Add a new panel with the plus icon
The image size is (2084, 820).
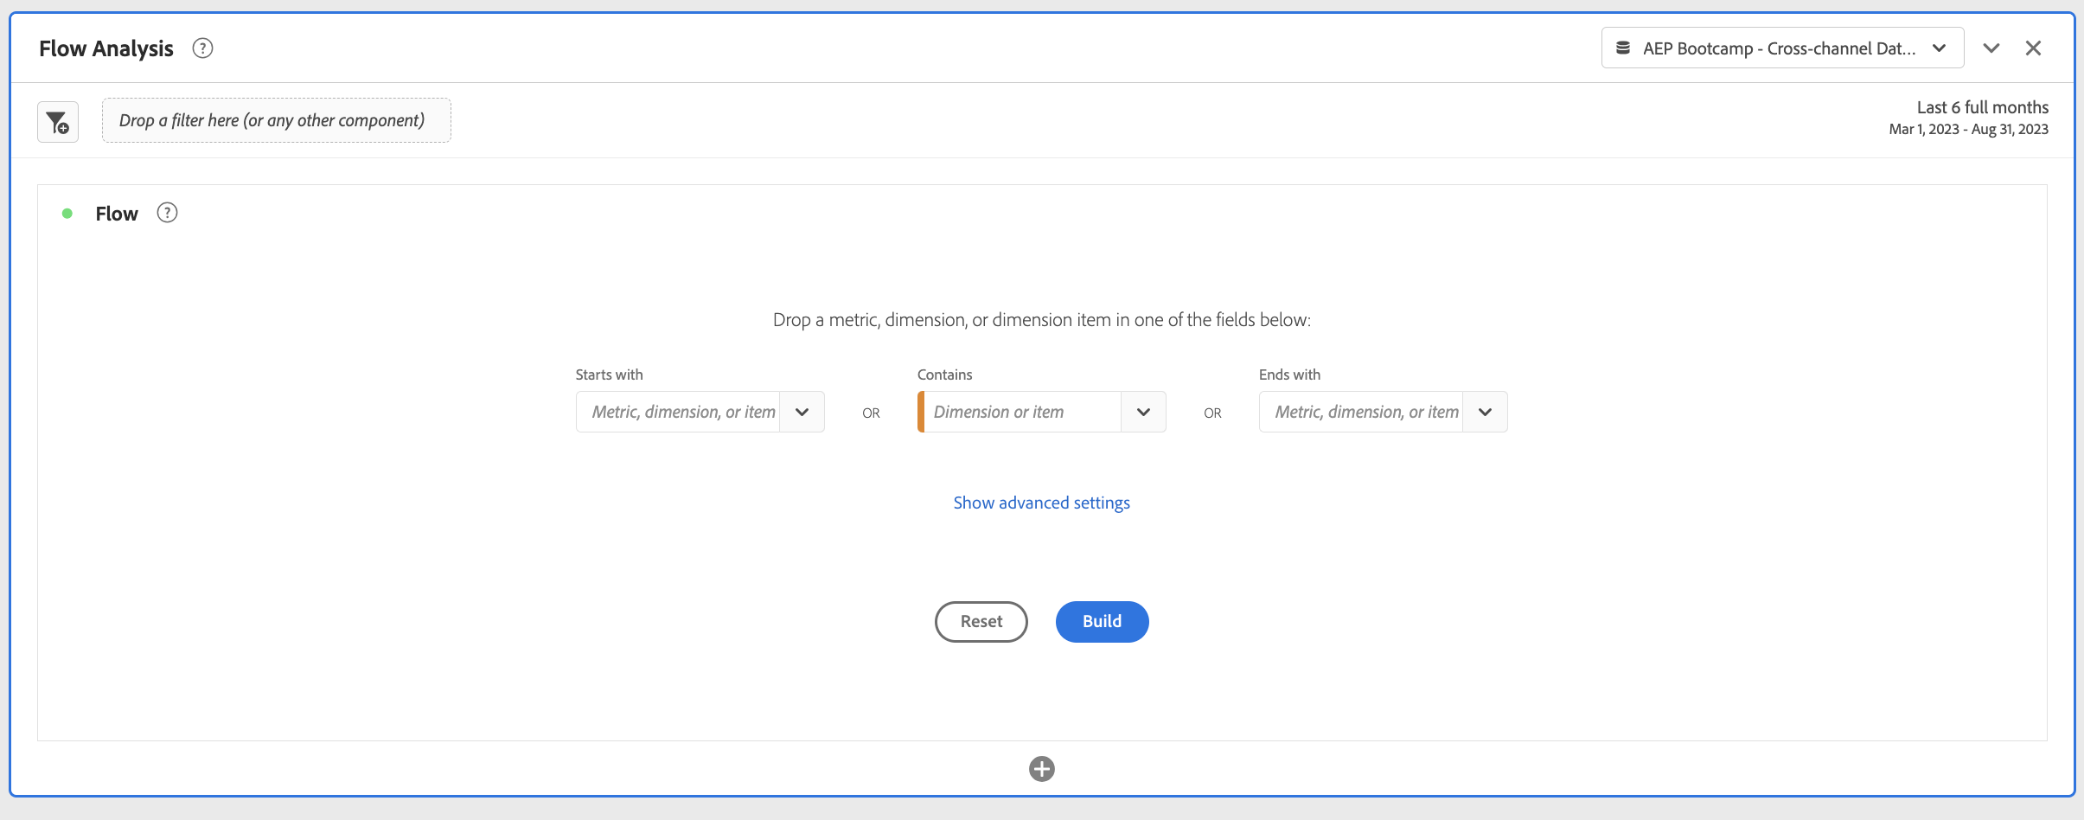click(x=1042, y=769)
